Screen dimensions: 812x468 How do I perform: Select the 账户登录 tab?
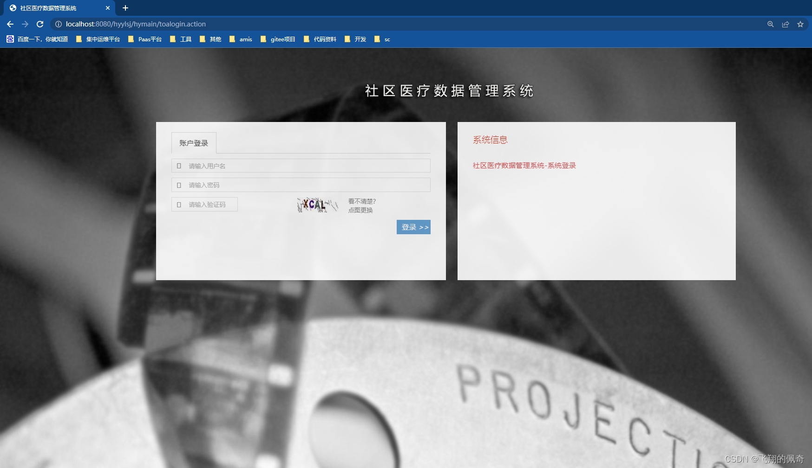pos(194,143)
